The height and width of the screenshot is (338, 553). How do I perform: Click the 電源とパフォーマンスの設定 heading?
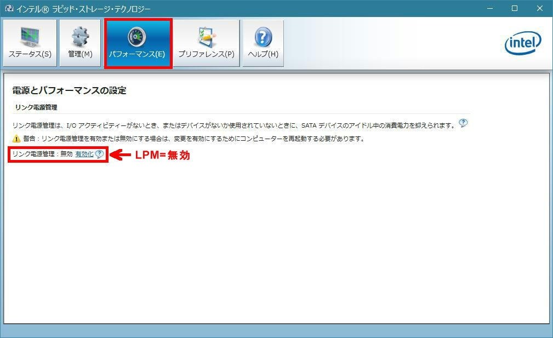point(69,90)
